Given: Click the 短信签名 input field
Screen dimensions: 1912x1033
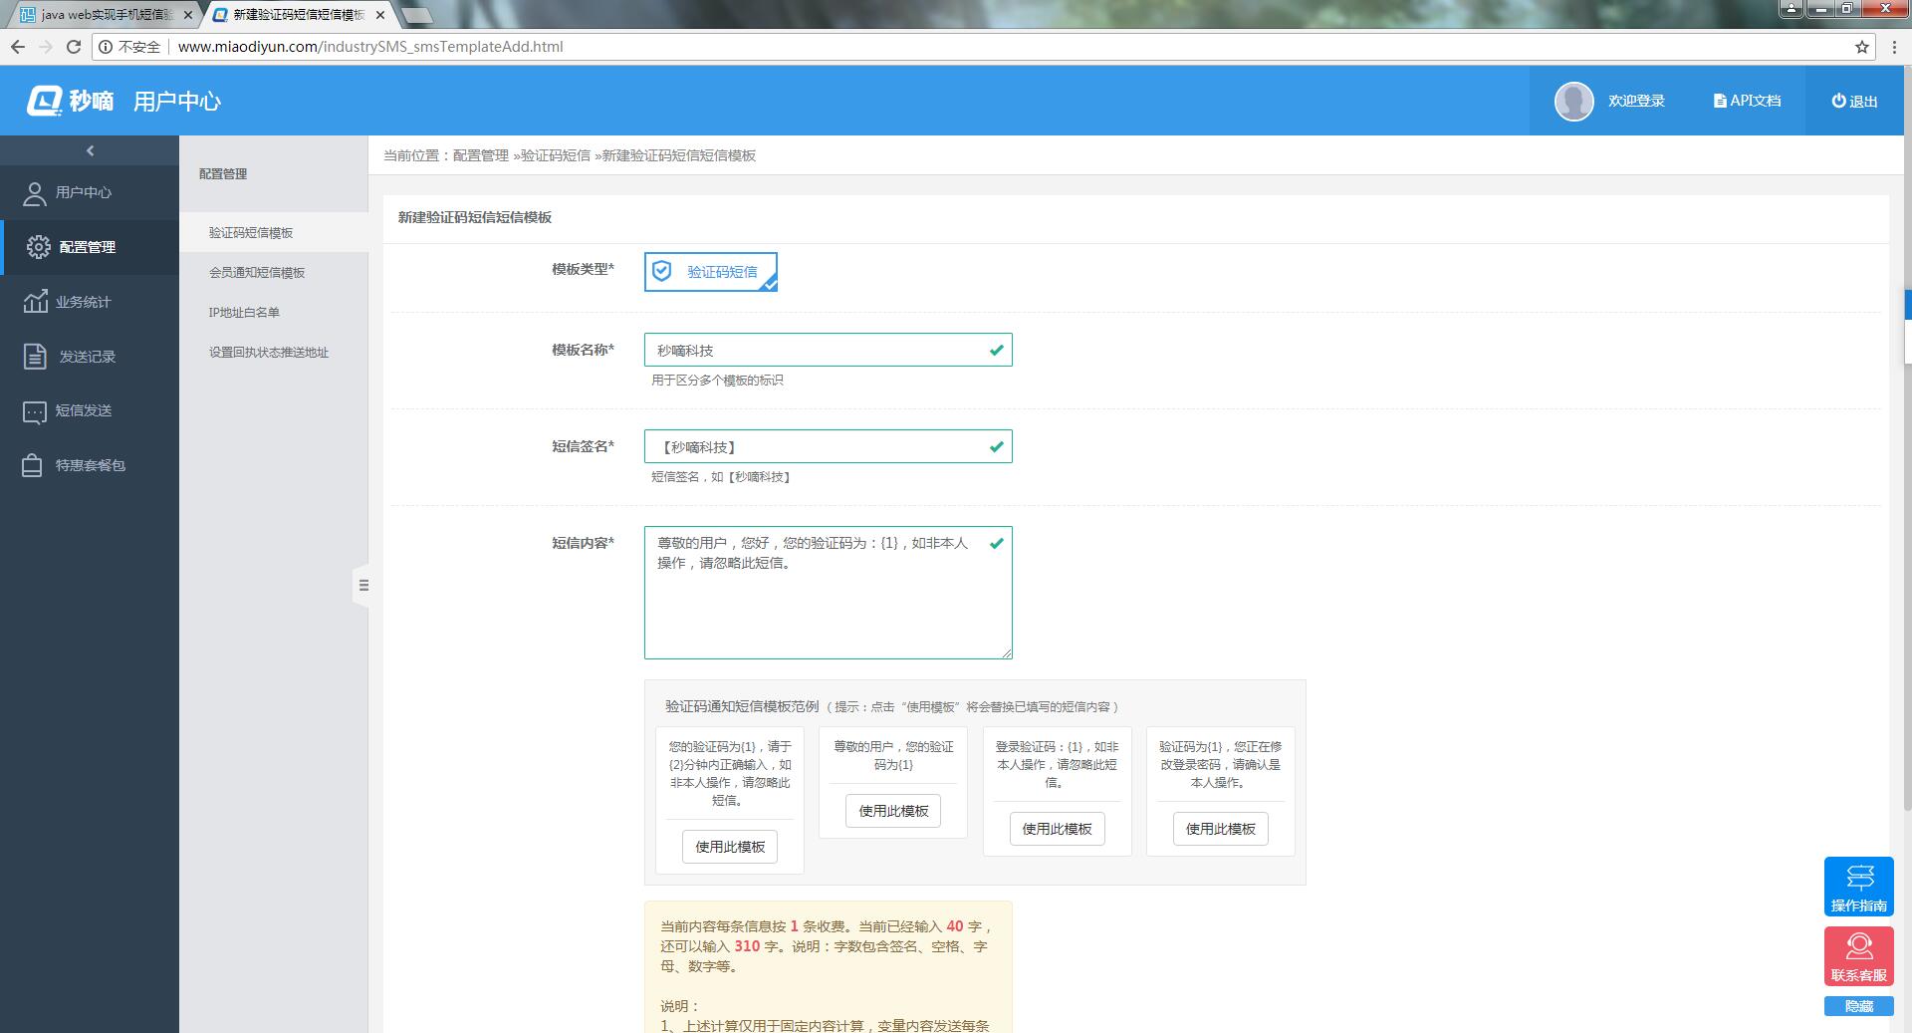Looking at the screenshot, I should coord(828,446).
